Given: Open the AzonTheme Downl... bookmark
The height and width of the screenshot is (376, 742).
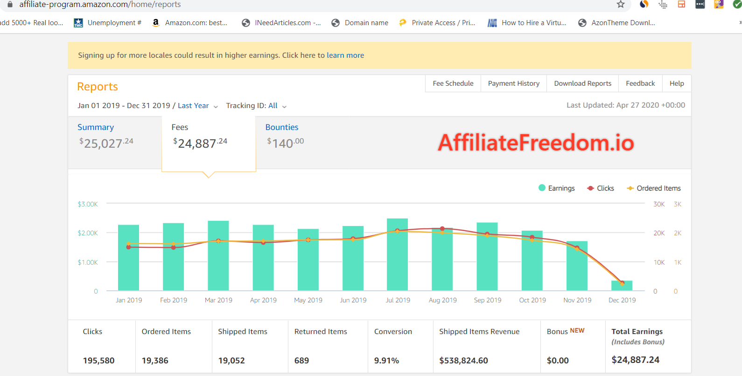Looking at the screenshot, I should (616, 22).
